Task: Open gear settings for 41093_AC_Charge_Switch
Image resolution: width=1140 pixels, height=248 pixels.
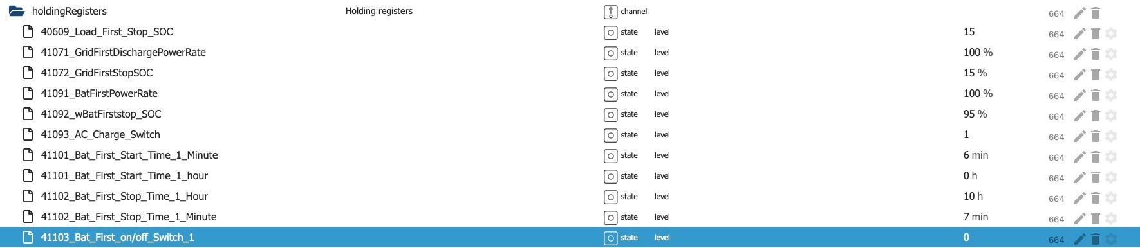Action: coord(1111,136)
